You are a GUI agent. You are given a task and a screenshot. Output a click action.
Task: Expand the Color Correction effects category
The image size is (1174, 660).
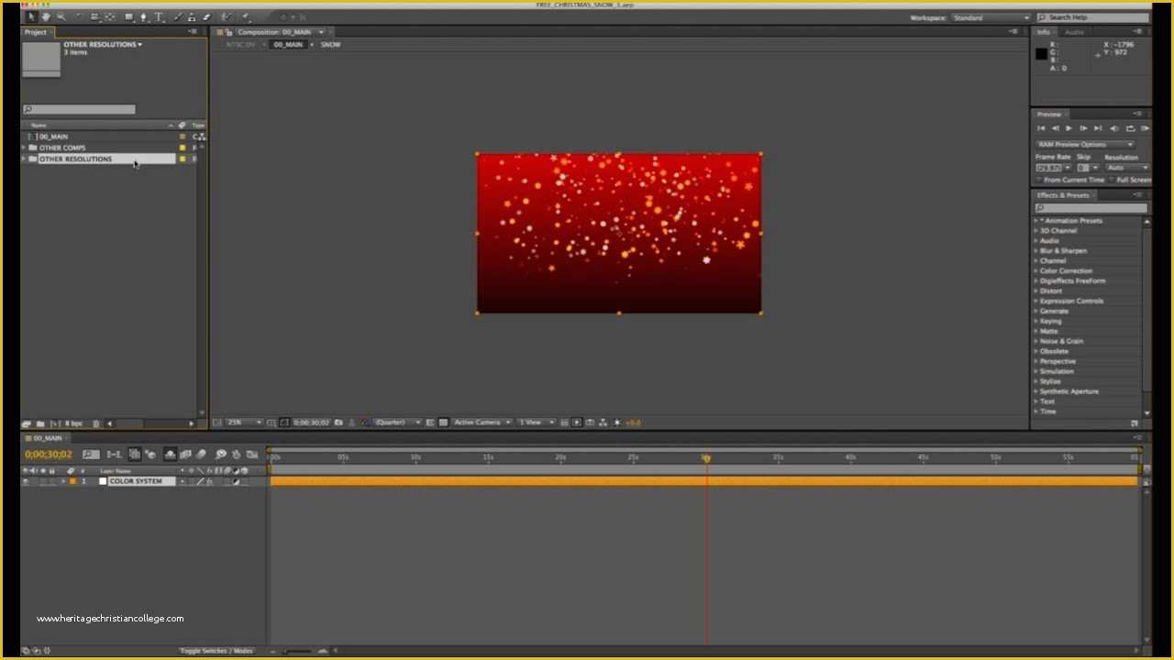(1036, 270)
